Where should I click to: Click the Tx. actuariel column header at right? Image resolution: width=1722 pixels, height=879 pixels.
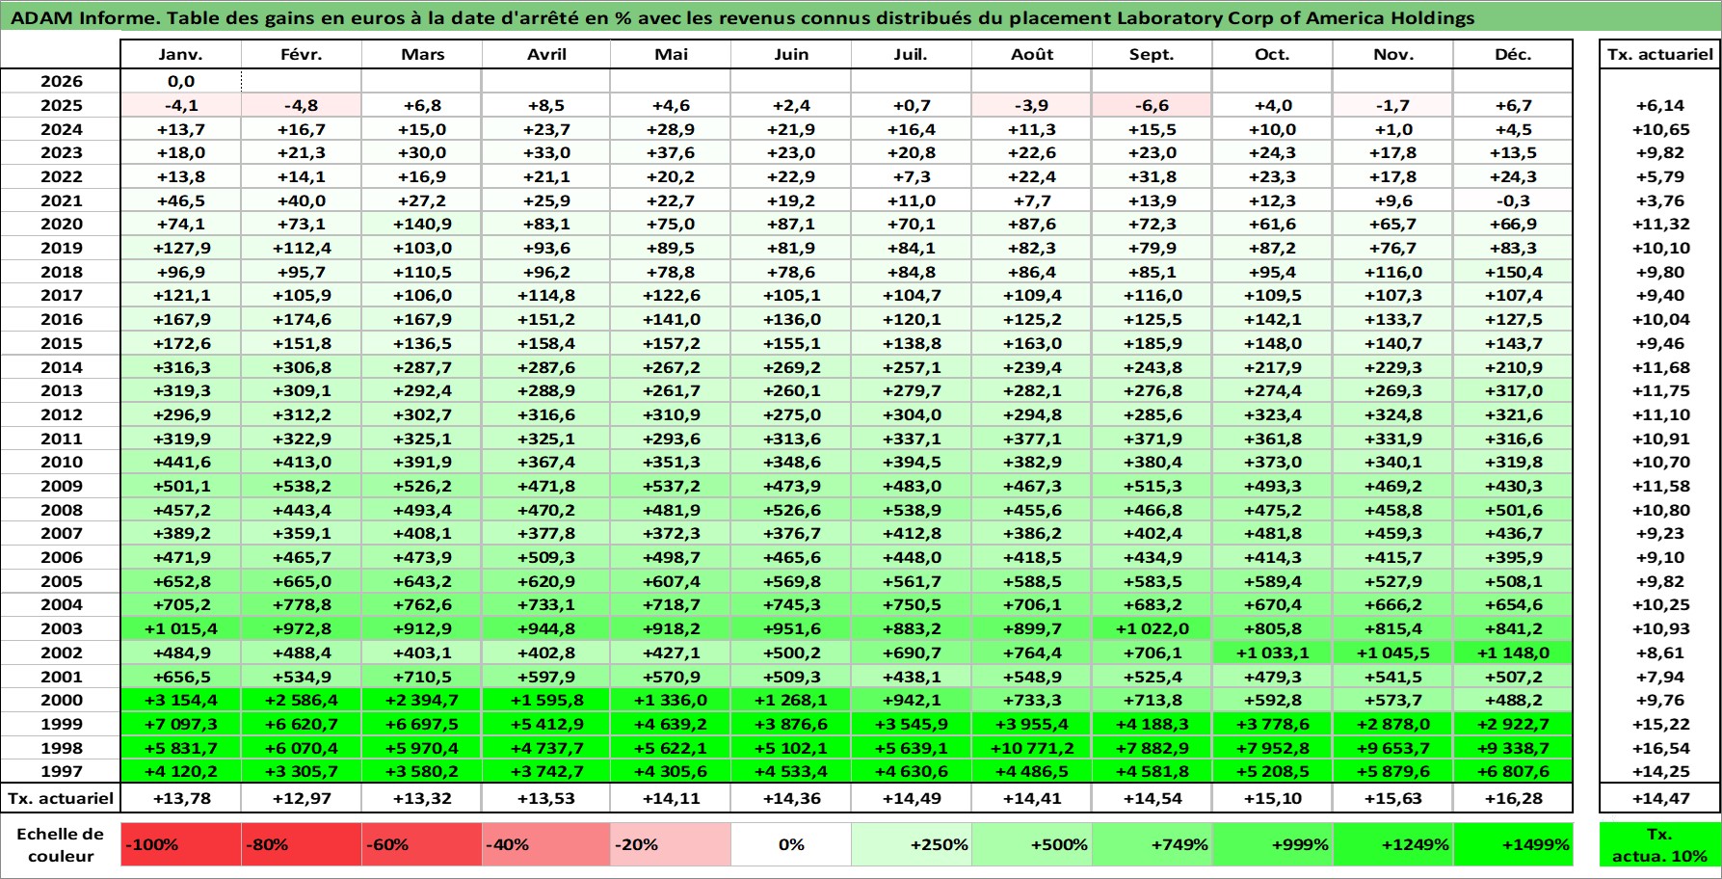point(1660,54)
